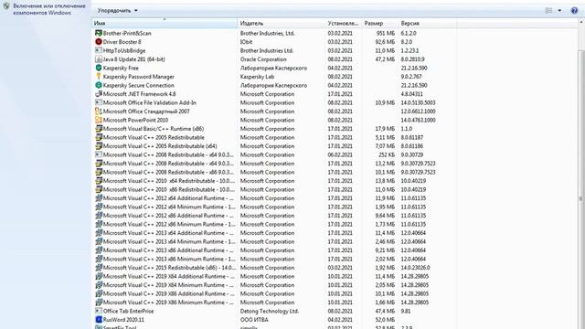Sort by the Установле... date column header
This screenshot has width=585, height=329.
pos(344,23)
